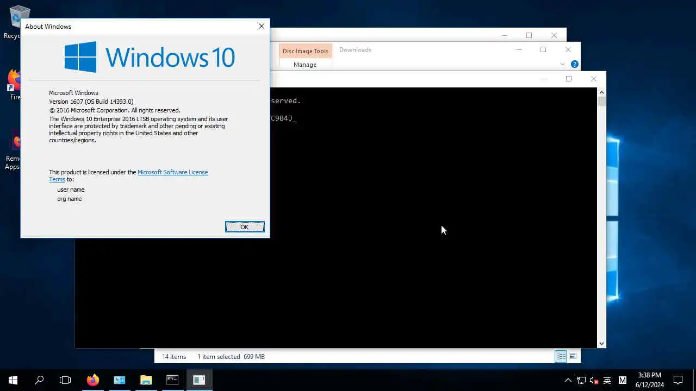Maximize the command prompt window
Viewport: 696px width, 391px height.
click(569, 79)
